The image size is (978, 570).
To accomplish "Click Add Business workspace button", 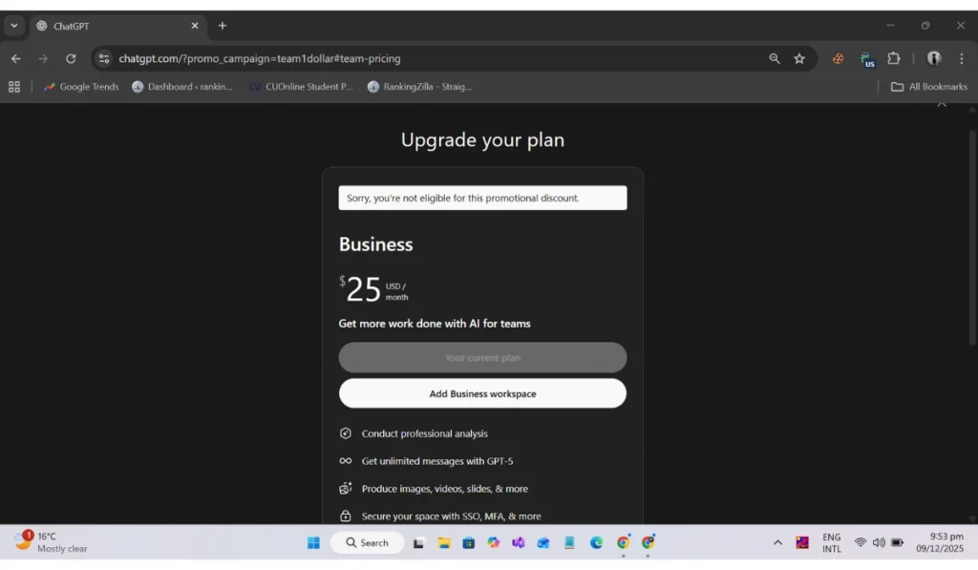I will pyautogui.click(x=482, y=393).
